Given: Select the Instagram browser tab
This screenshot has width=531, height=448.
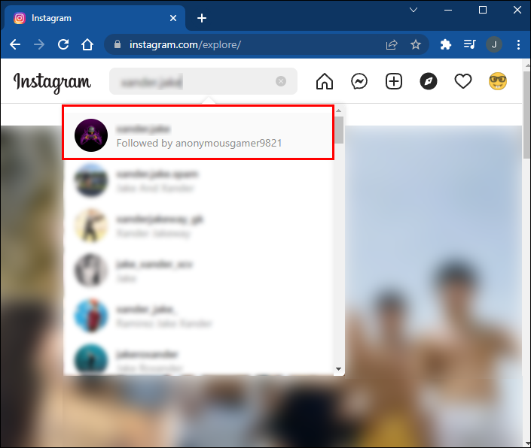Looking at the screenshot, I should [x=95, y=18].
